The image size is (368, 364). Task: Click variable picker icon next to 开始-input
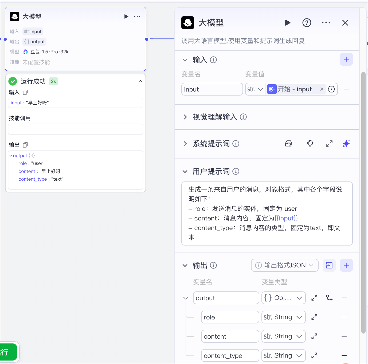click(331, 89)
